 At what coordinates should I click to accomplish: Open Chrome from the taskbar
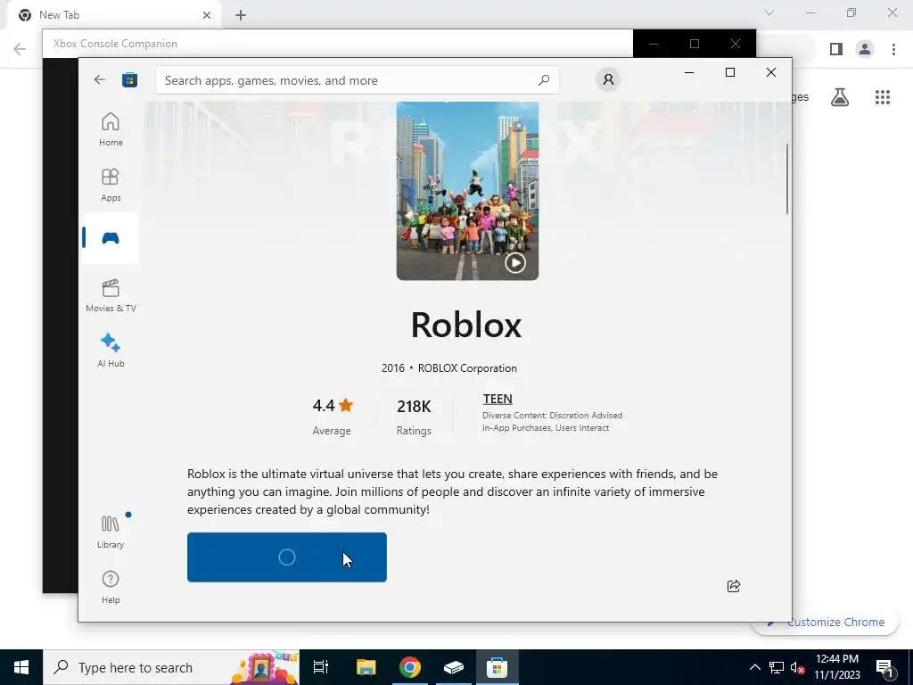point(410,667)
